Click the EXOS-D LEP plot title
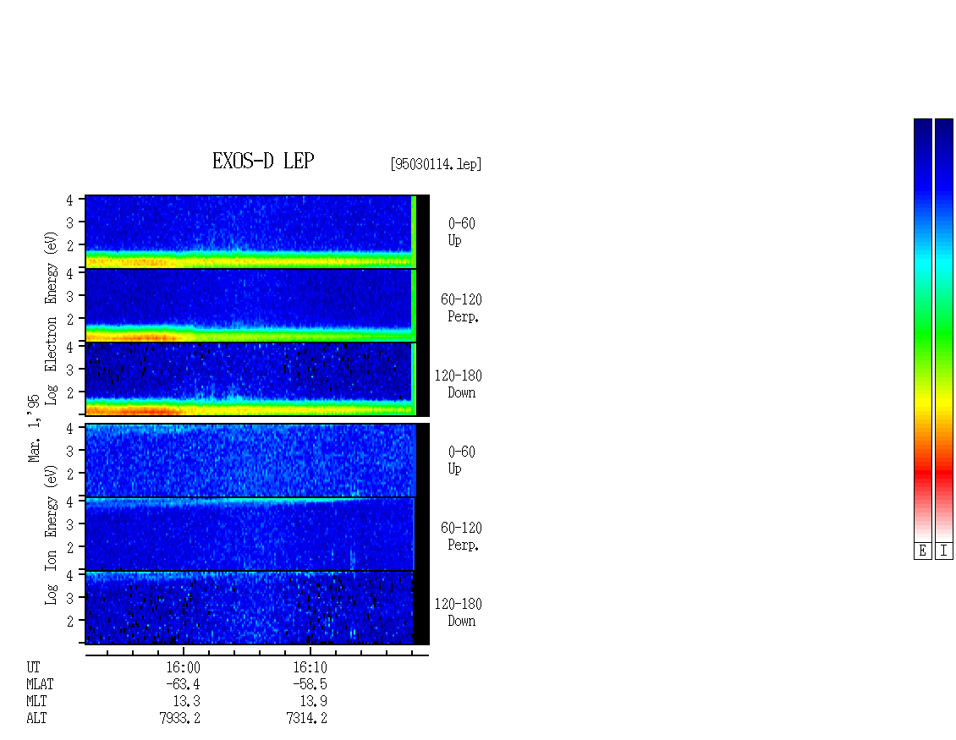Screen dimensions: 956x740 (x=263, y=161)
